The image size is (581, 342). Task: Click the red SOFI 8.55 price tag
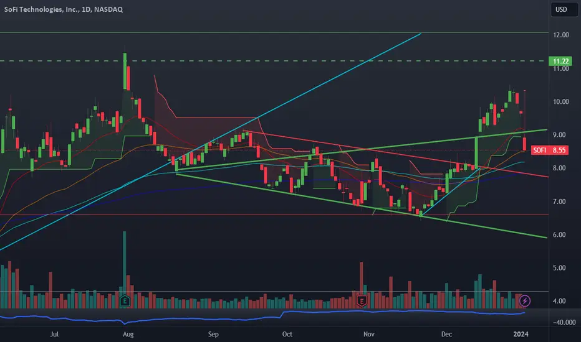coord(549,150)
